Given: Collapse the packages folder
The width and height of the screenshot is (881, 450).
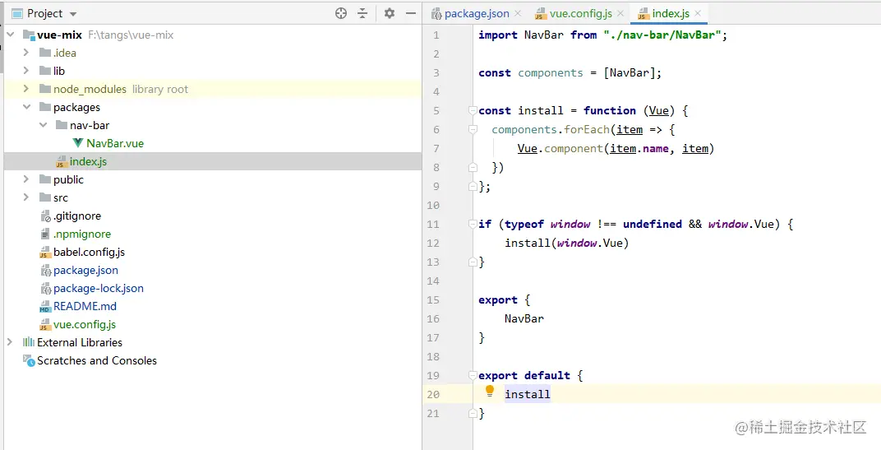Looking at the screenshot, I should (26, 107).
